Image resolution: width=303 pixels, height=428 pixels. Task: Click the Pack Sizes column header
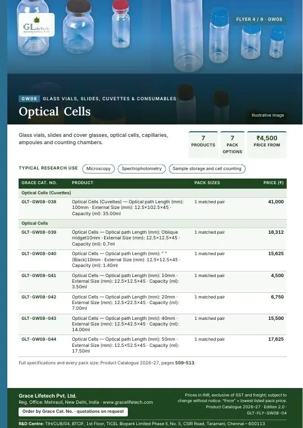click(207, 182)
